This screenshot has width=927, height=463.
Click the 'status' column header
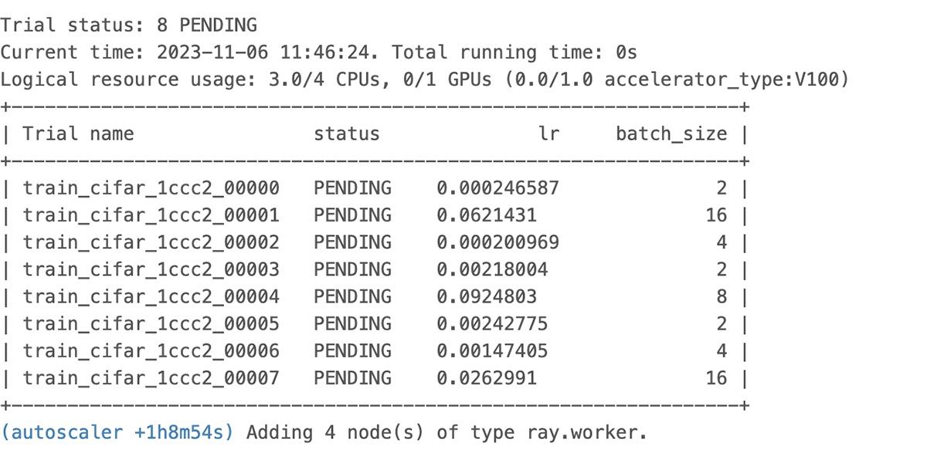tap(346, 134)
